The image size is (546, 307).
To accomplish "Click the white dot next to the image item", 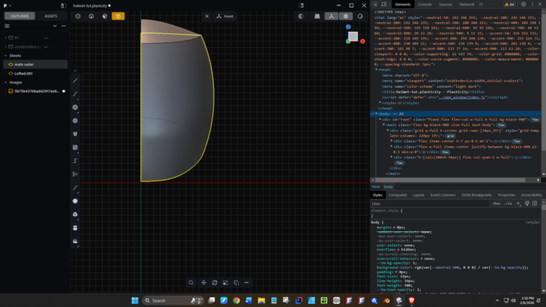I will click(x=64, y=91).
